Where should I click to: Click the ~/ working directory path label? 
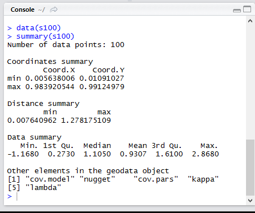[x=42, y=10]
